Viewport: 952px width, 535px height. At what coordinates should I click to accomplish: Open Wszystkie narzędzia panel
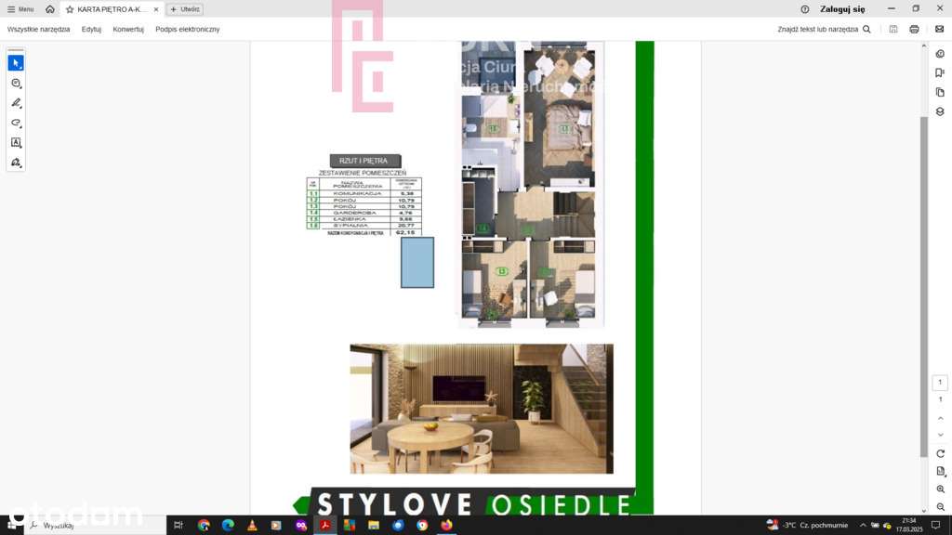(38, 29)
